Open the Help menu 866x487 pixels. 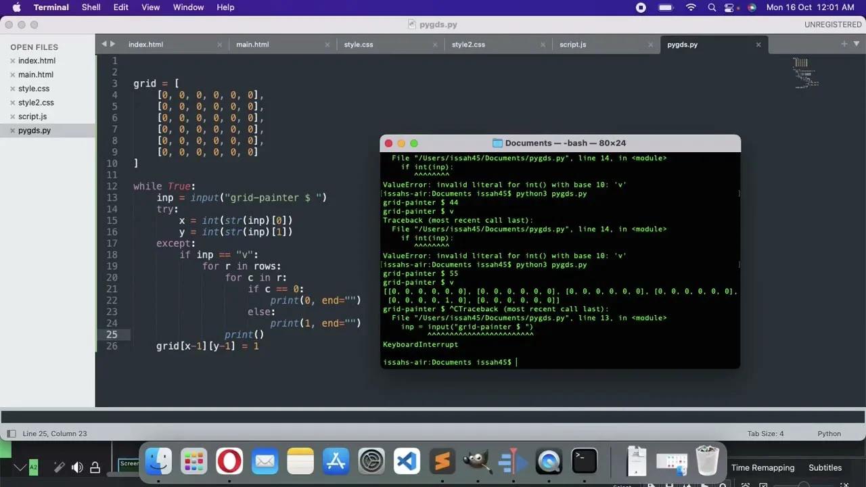point(225,7)
